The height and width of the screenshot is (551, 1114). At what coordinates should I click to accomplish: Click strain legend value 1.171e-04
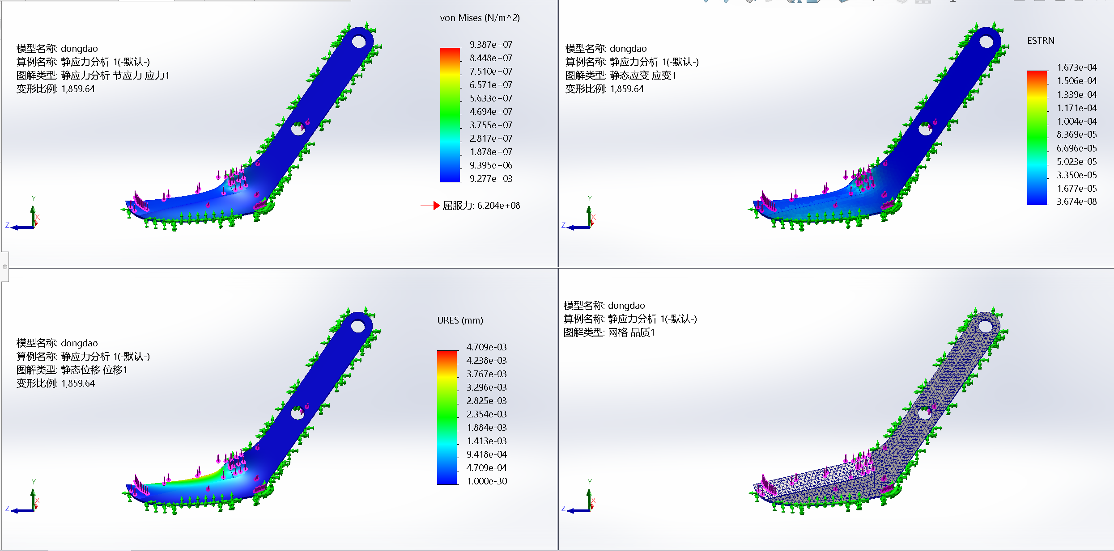pos(1077,108)
